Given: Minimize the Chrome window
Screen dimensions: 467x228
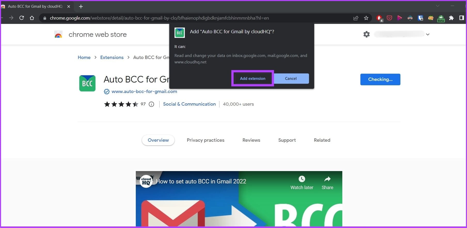Looking at the screenshot, I should click(x=452, y=6).
